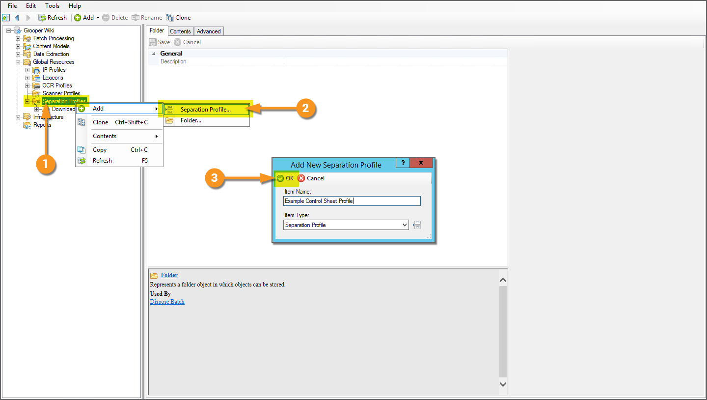Viewport: 707px width, 400px height.
Task: Click the OCR Profiles folder icon
Action: pyautogui.click(x=36, y=86)
